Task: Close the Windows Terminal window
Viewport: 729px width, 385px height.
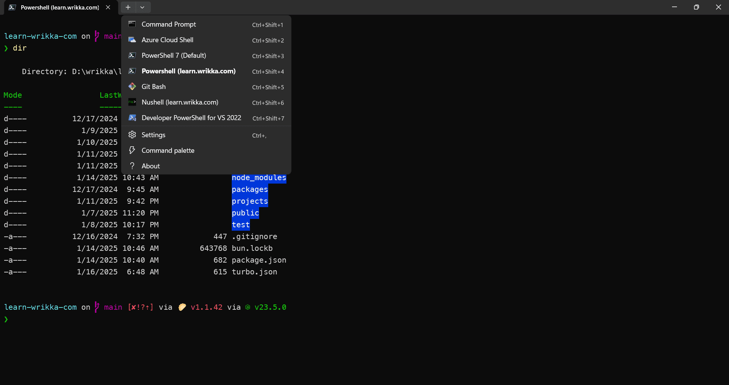Action: coord(718,7)
